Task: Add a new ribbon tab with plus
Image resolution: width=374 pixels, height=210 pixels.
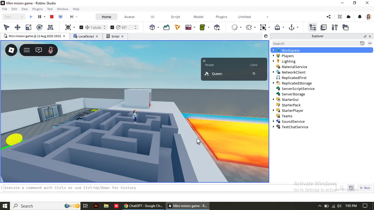Action: (x=267, y=17)
